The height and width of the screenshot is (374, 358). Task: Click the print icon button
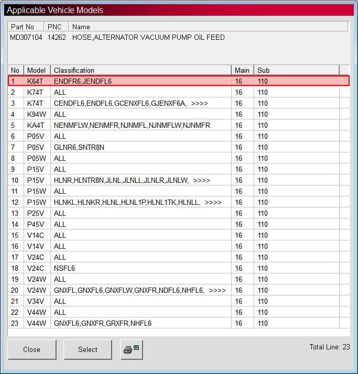pyautogui.click(x=132, y=350)
